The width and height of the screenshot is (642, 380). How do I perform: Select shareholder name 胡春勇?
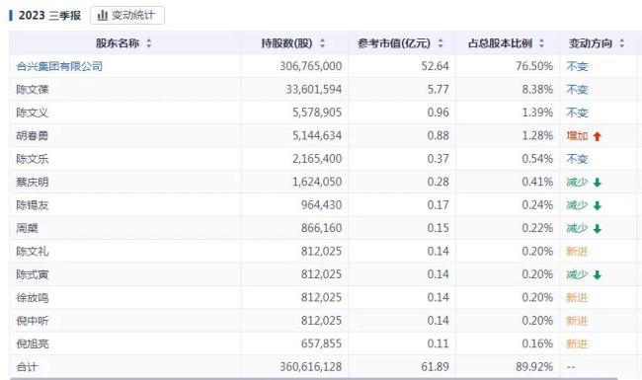tap(33, 135)
